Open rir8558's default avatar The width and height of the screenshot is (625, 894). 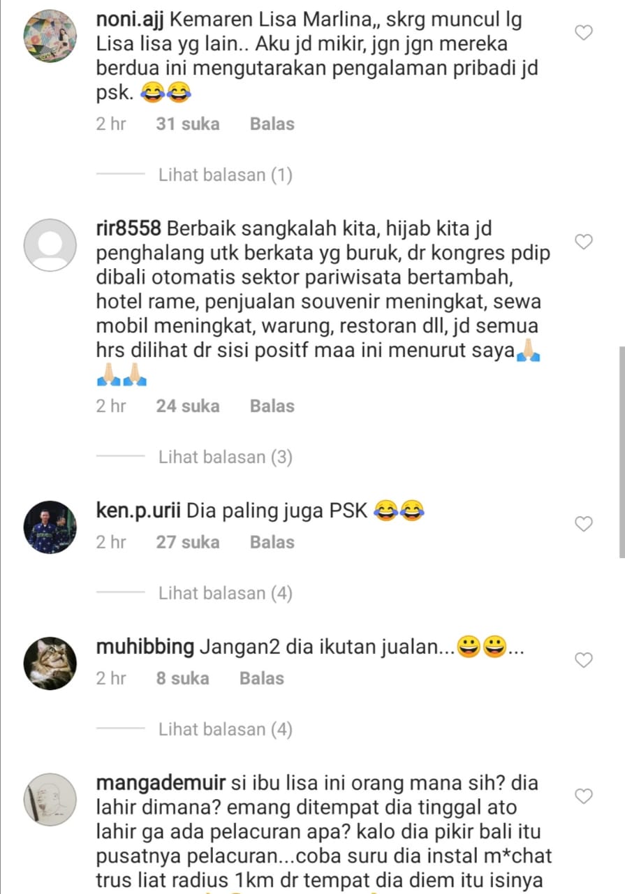(50, 246)
